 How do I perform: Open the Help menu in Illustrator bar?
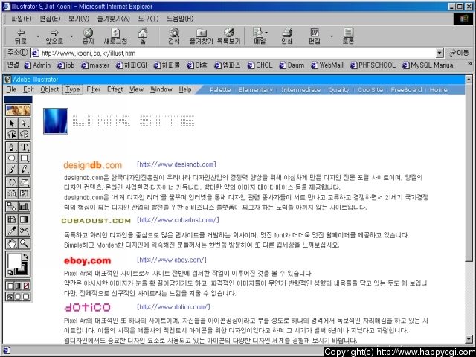pyautogui.click(x=185, y=89)
